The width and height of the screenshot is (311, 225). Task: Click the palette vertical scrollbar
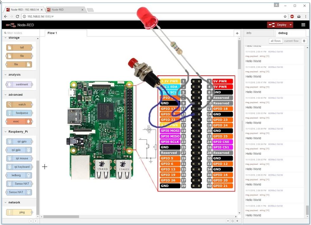(x=38, y=188)
